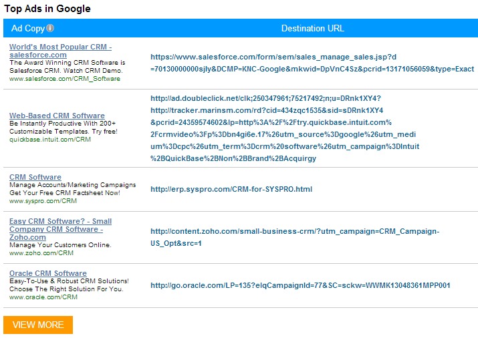Click the www.oracle.com/CRM display URL
Viewport: 478px width, 338px height.
(43, 297)
